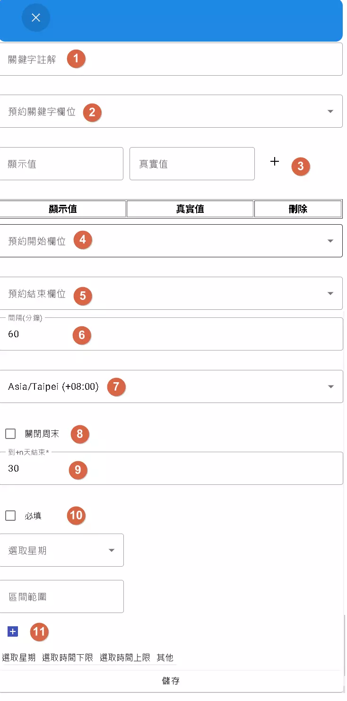Click the 刪除 column header in table
Viewport: 347px width, 701px height.
click(x=298, y=209)
